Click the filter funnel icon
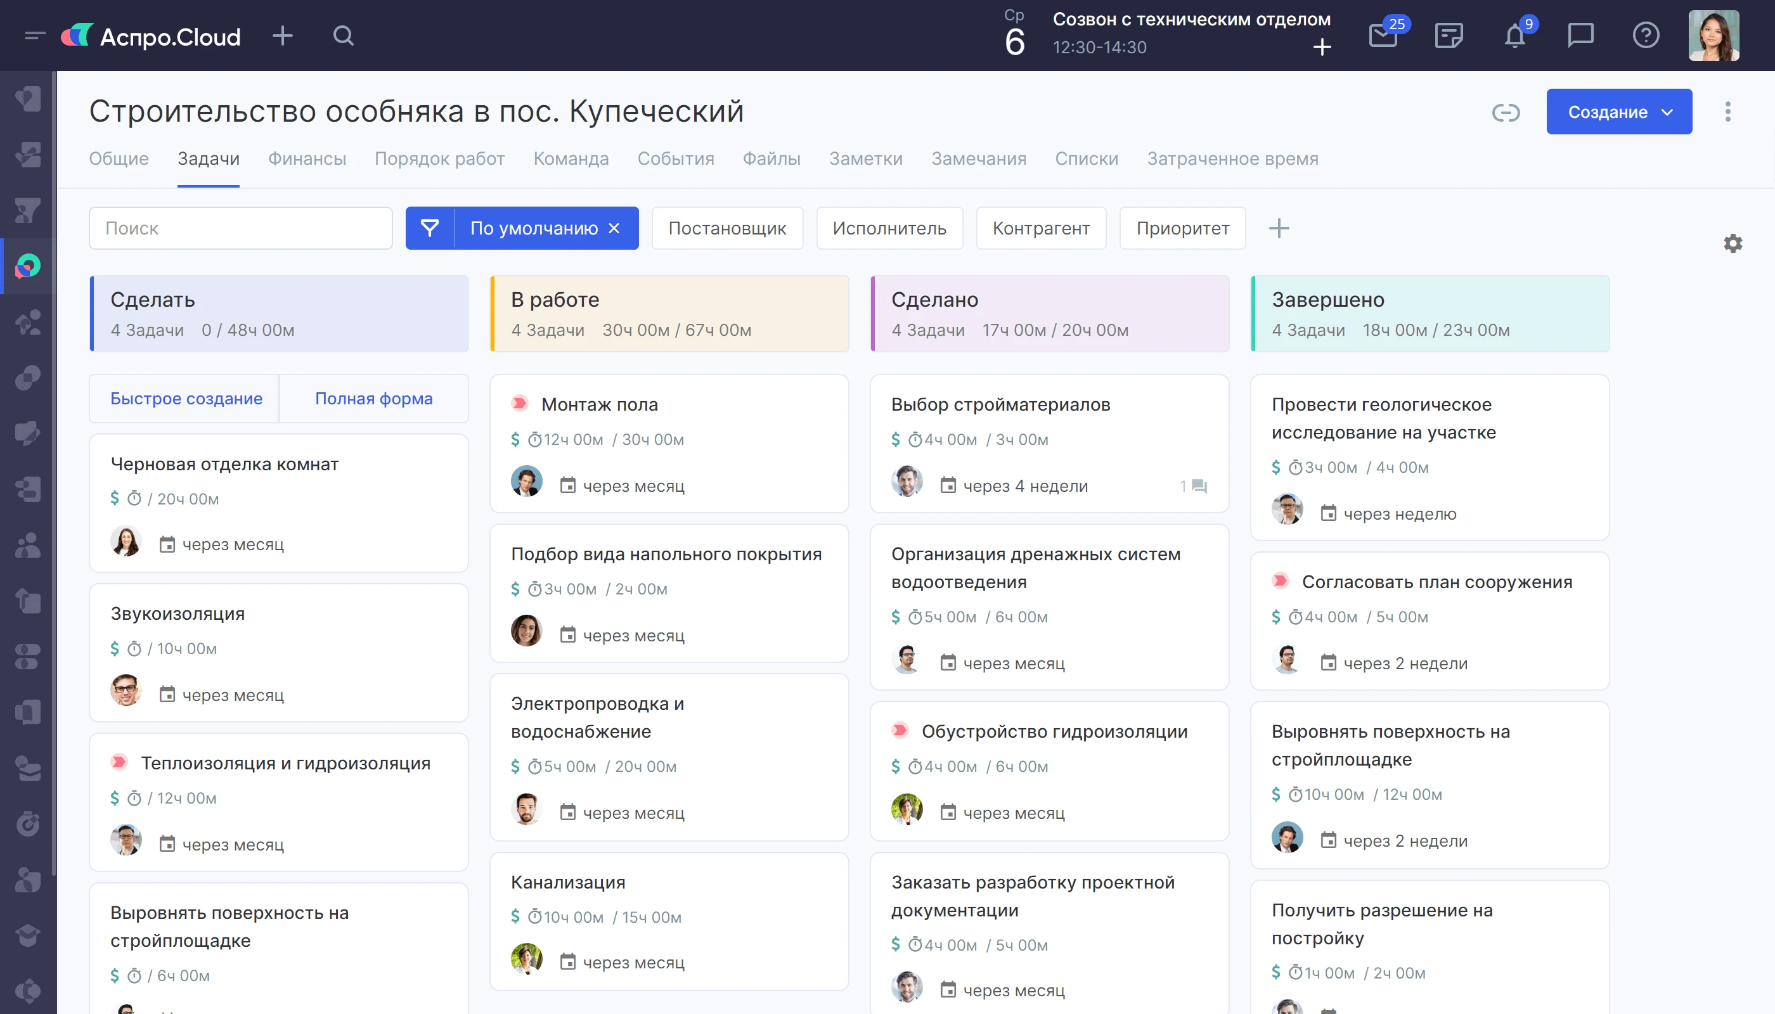Image resolution: width=1775 pixels, height=1014 pixels. [x=430, y=228]
